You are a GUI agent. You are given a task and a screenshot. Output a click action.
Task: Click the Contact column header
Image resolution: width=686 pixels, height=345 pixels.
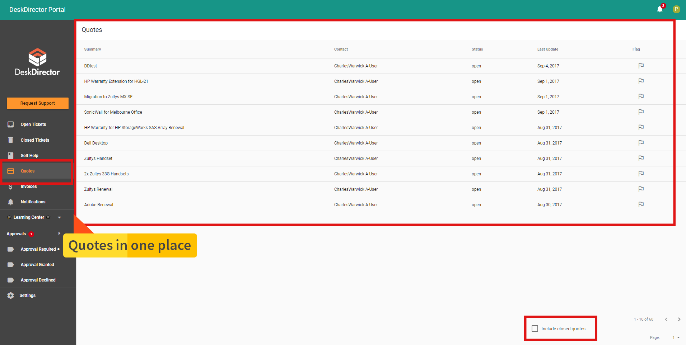pos(341,49)
